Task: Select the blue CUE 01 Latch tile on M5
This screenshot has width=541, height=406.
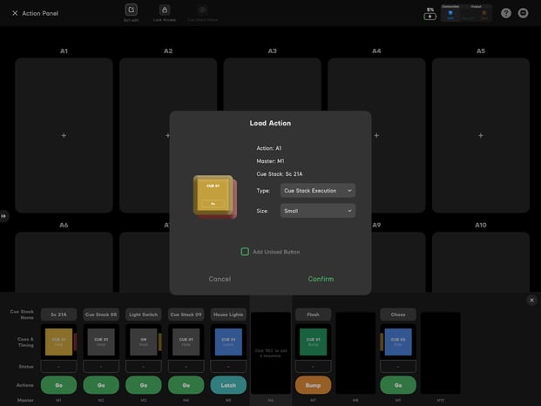Action: (228, 342)
